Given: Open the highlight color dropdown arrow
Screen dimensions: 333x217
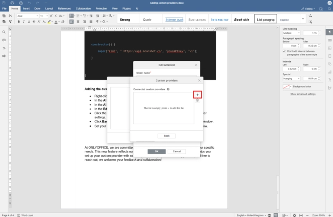Looking at the screenshot, I should click(x=52, y=22).
